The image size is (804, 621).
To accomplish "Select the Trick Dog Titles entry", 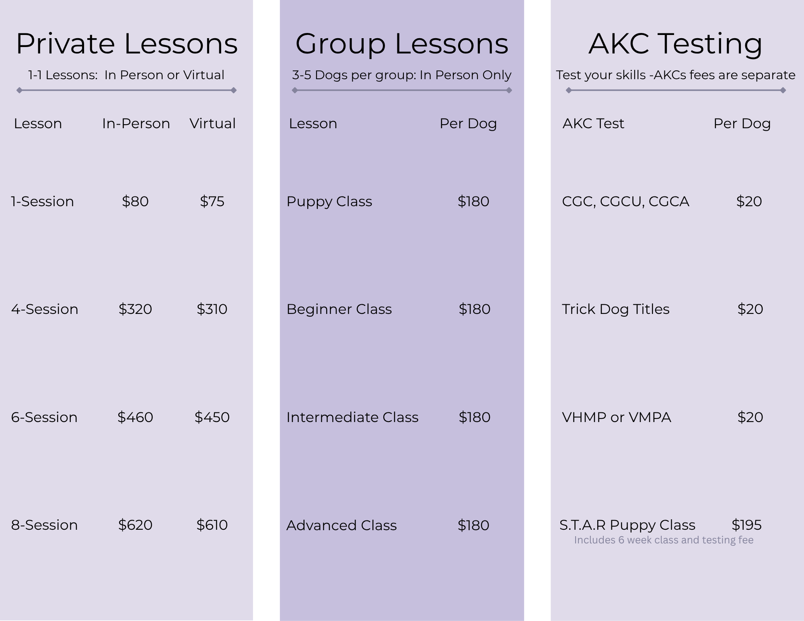I will [615, 310].
